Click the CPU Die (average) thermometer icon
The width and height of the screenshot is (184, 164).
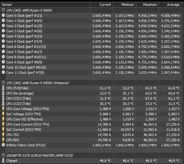coord(3,93)
